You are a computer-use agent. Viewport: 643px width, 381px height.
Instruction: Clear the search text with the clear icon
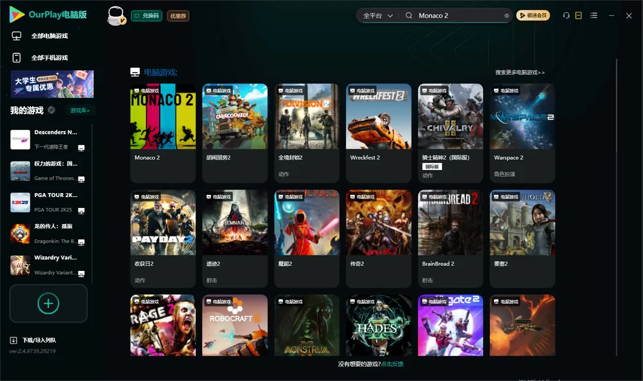click(x=507, y=15)
